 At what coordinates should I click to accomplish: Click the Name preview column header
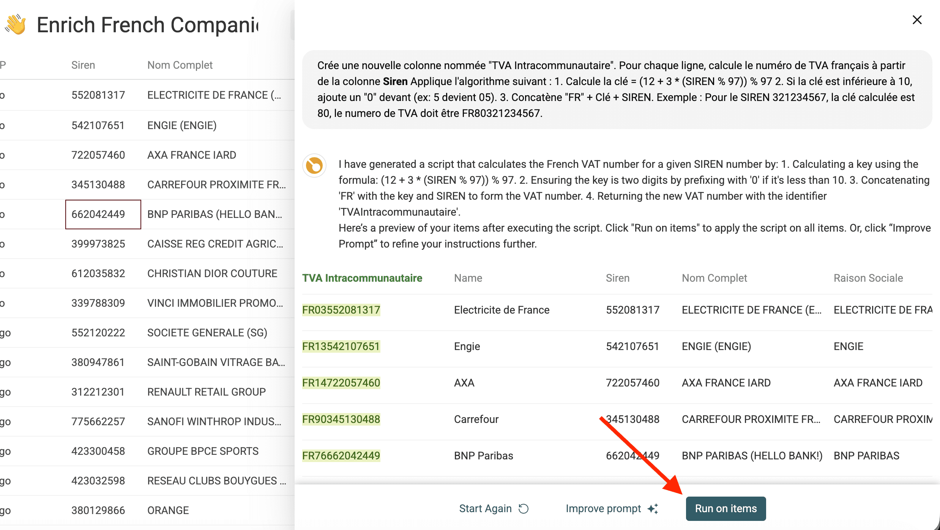(468, 278)
